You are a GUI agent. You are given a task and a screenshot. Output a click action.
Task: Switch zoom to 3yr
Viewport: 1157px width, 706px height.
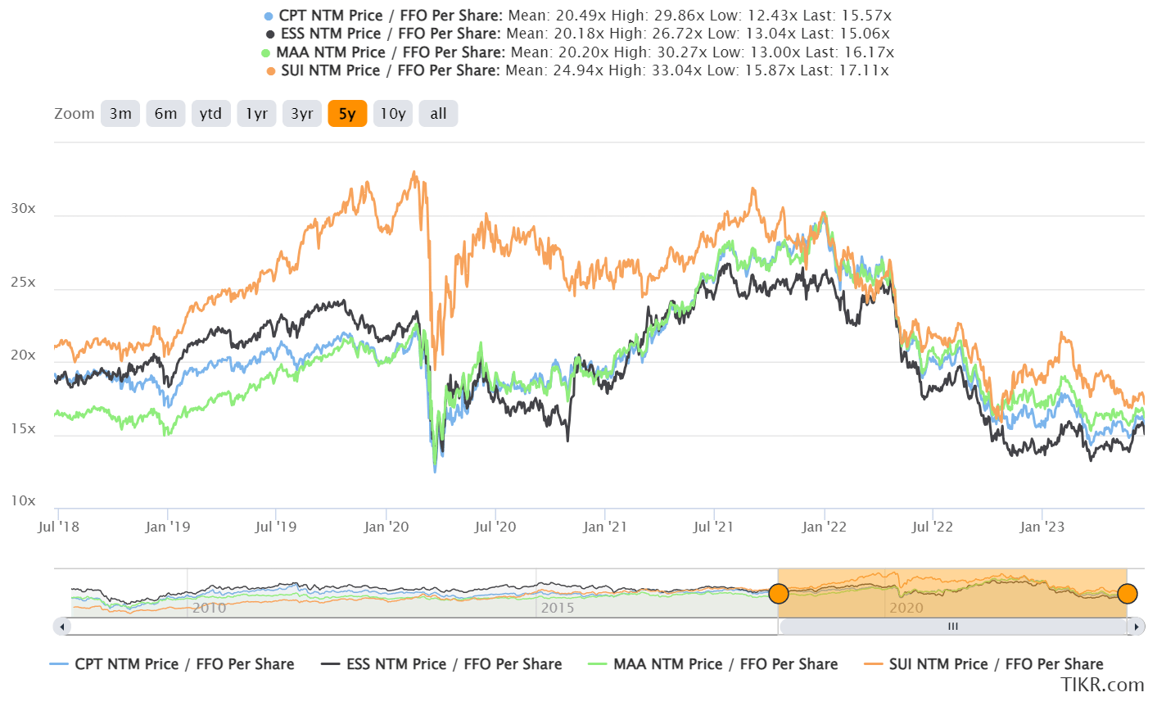(x=302, y=114)
